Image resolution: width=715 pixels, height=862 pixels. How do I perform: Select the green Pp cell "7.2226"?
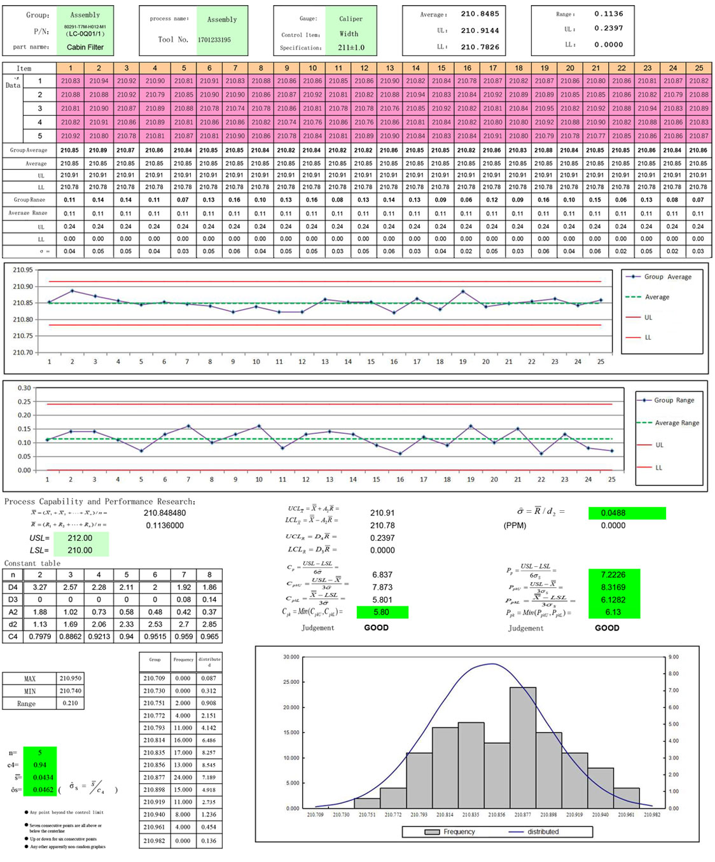pyautogui.click(x=614, y=575)
